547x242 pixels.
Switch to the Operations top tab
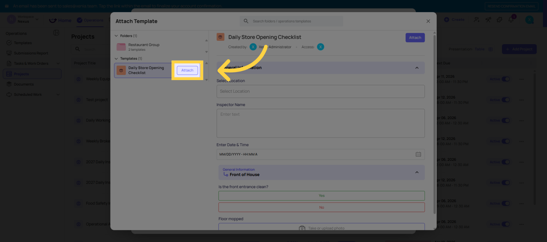coord(90,20)
